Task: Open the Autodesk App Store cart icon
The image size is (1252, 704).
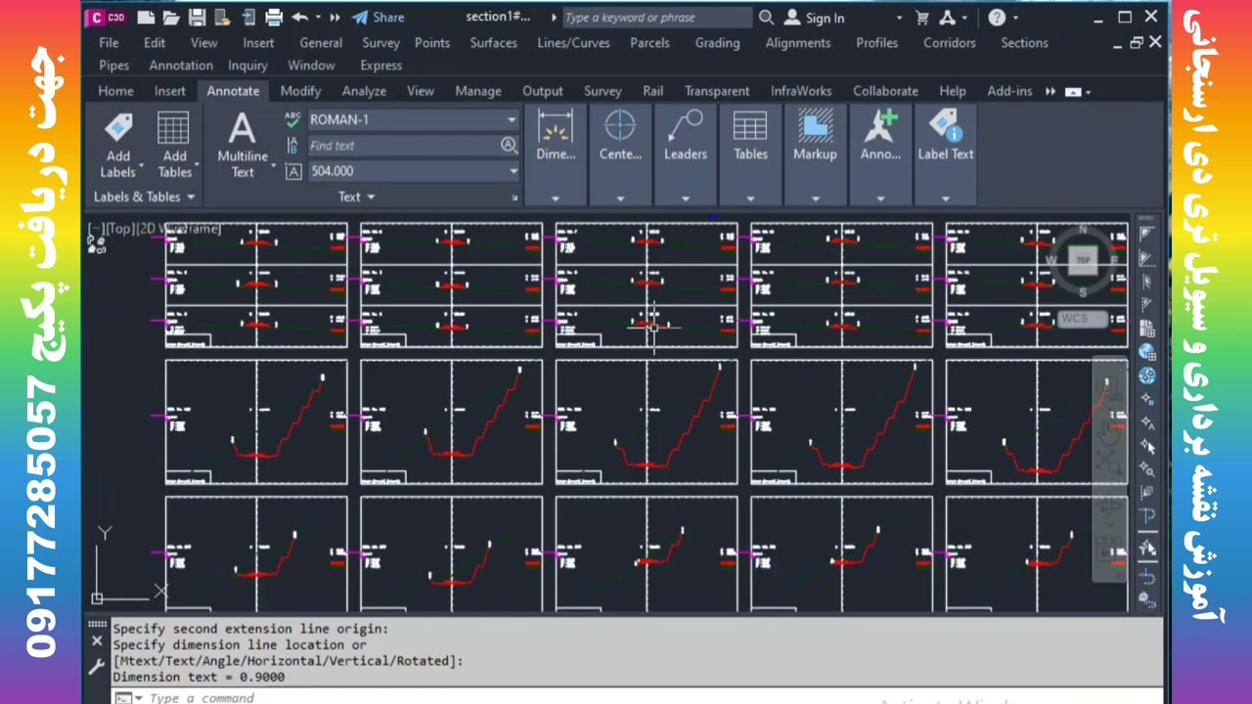Action: (921, 18)
